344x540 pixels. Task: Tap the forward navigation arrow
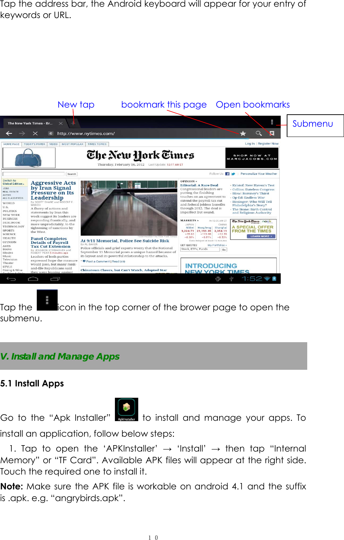coord(22,133)
